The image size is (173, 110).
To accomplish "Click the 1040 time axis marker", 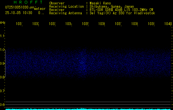I will tap(167, 24).
